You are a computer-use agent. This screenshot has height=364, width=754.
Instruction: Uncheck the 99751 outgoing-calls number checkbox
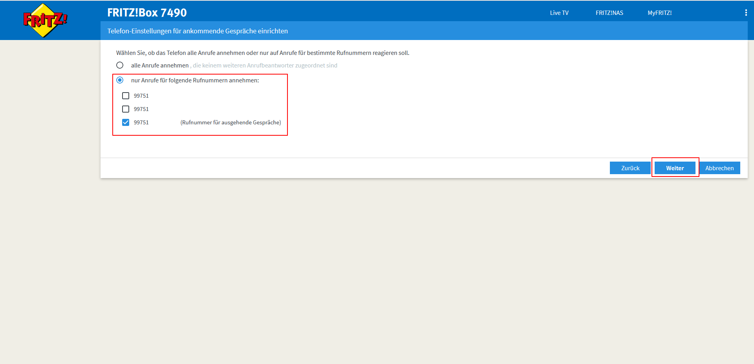click(126, 122)
